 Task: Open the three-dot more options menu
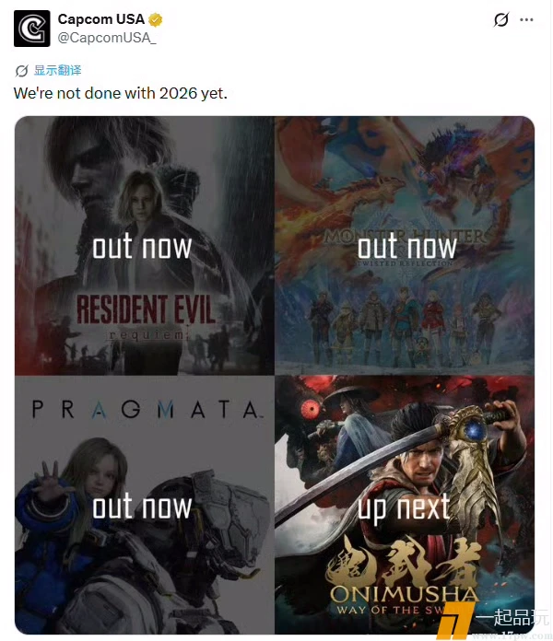click(526, 19)
